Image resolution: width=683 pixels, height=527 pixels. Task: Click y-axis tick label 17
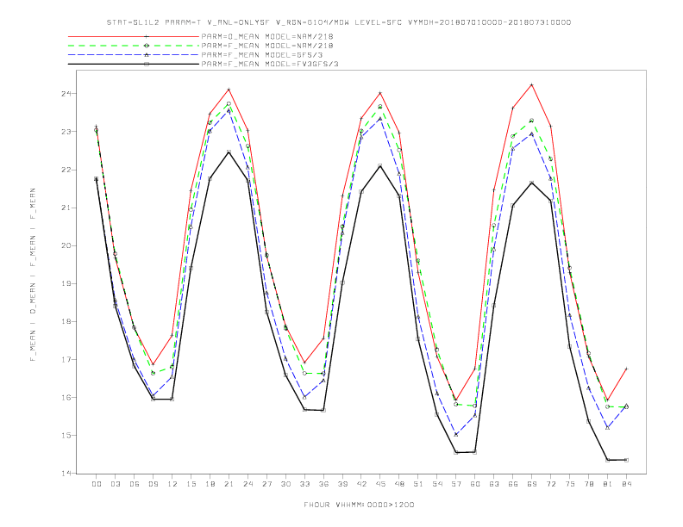point(66,360)
